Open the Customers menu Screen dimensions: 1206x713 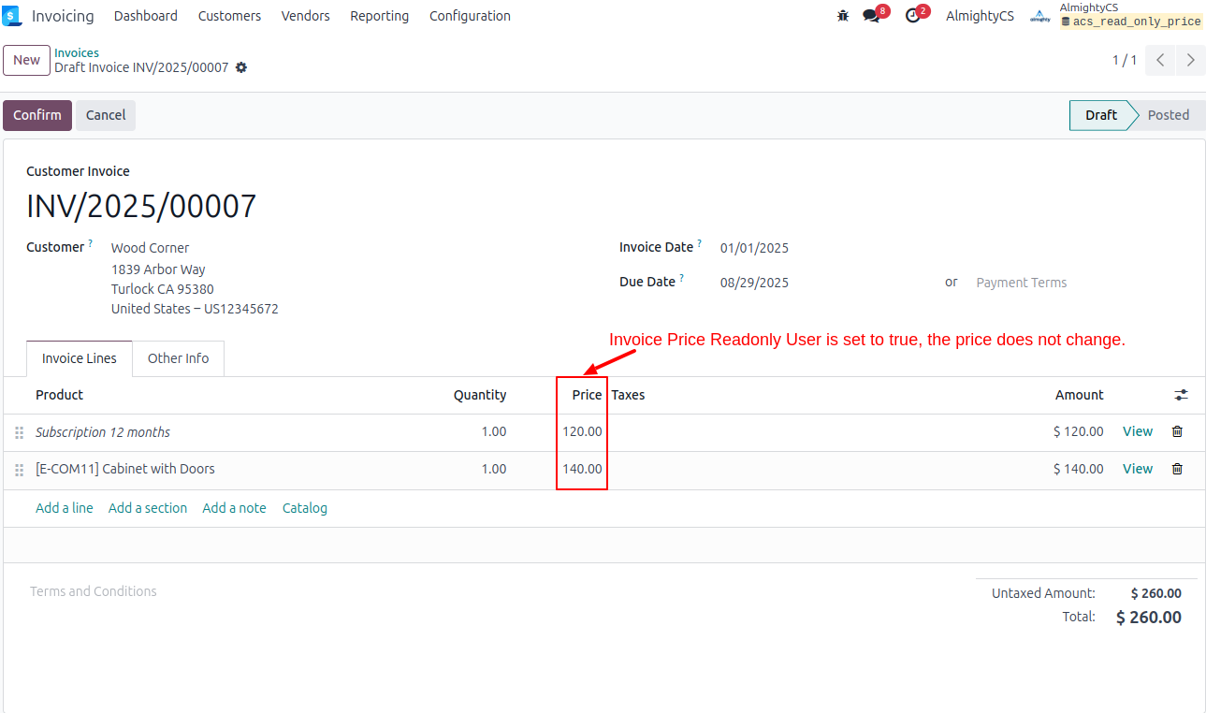click(x=229, y=16)
